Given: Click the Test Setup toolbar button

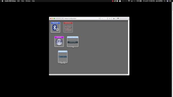Looking at the screenshot, I should (x=118, y=19).
